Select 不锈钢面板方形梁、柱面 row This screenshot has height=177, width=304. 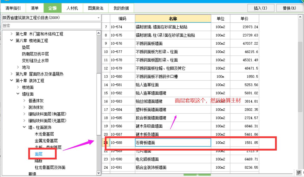tap(180, 52)
